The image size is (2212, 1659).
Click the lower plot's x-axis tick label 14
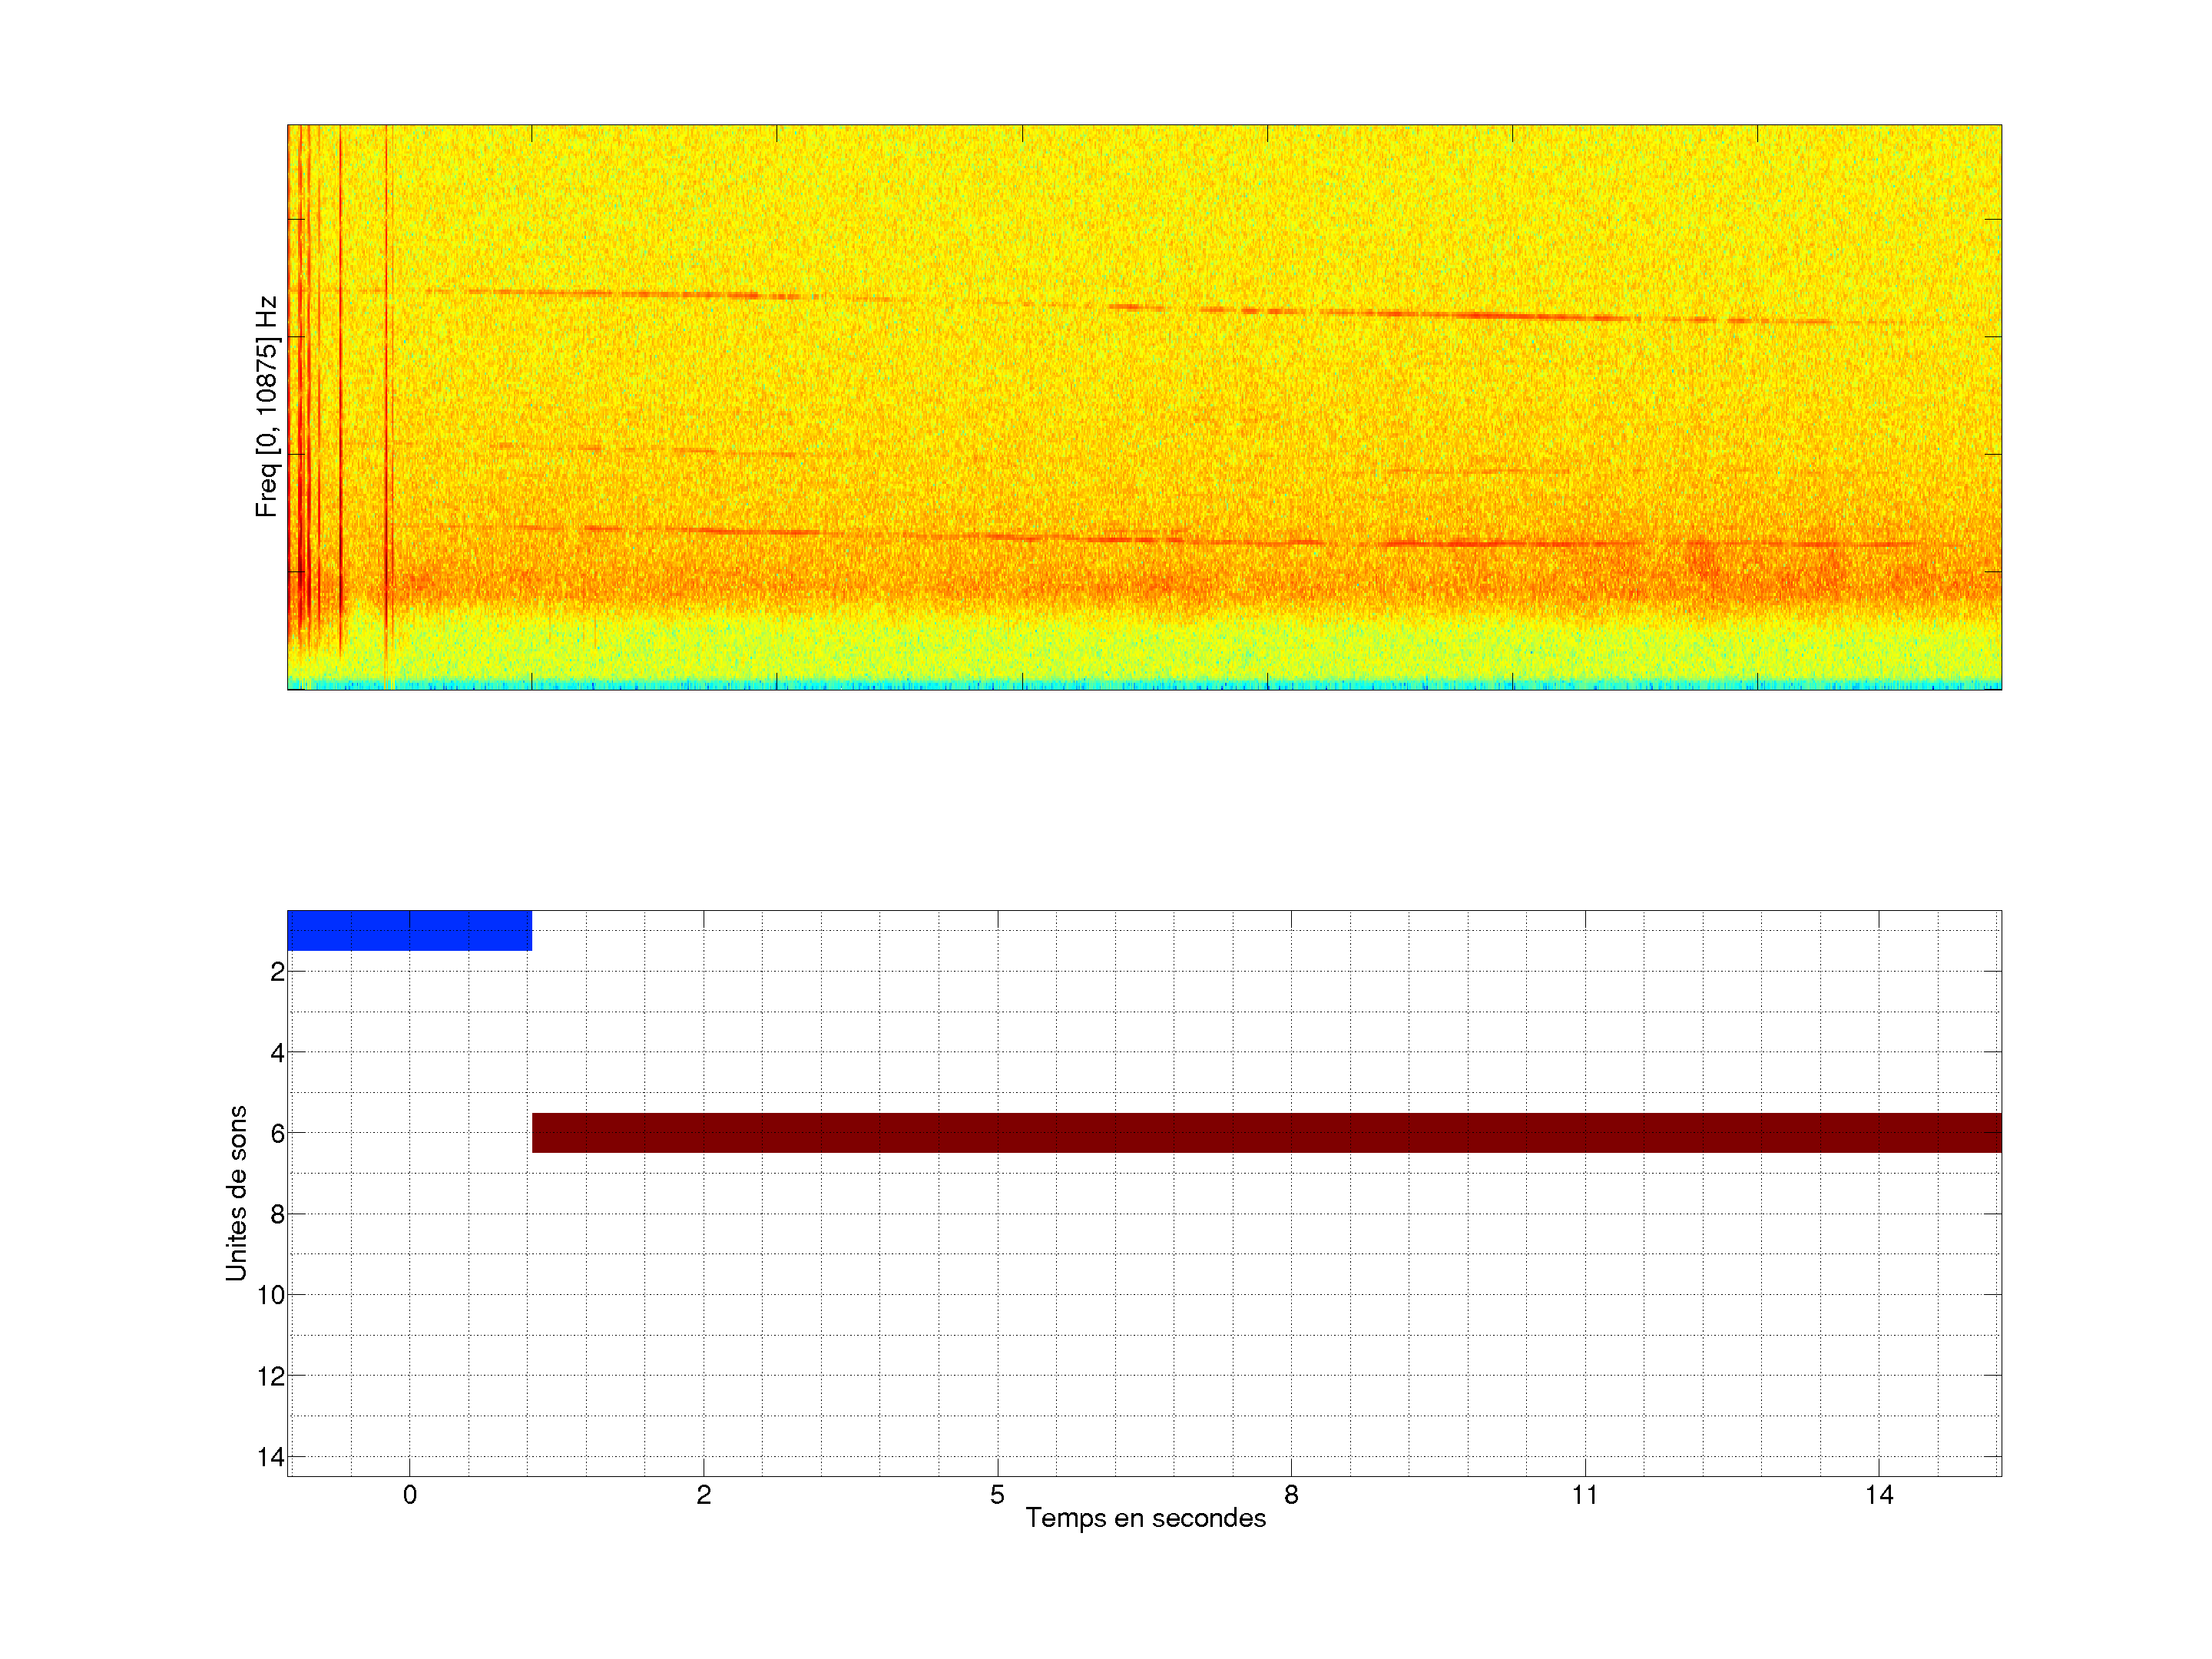coord(1878,1495)
